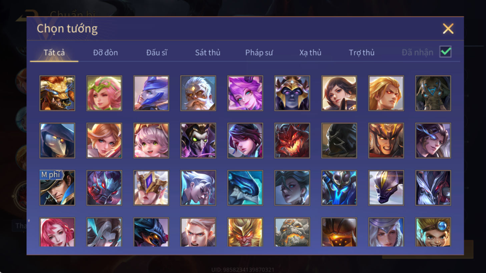The height and width of the screenshot is (273, 486).
Task: Pick the hero tagged M phí
Action: [x=57, y=188]
